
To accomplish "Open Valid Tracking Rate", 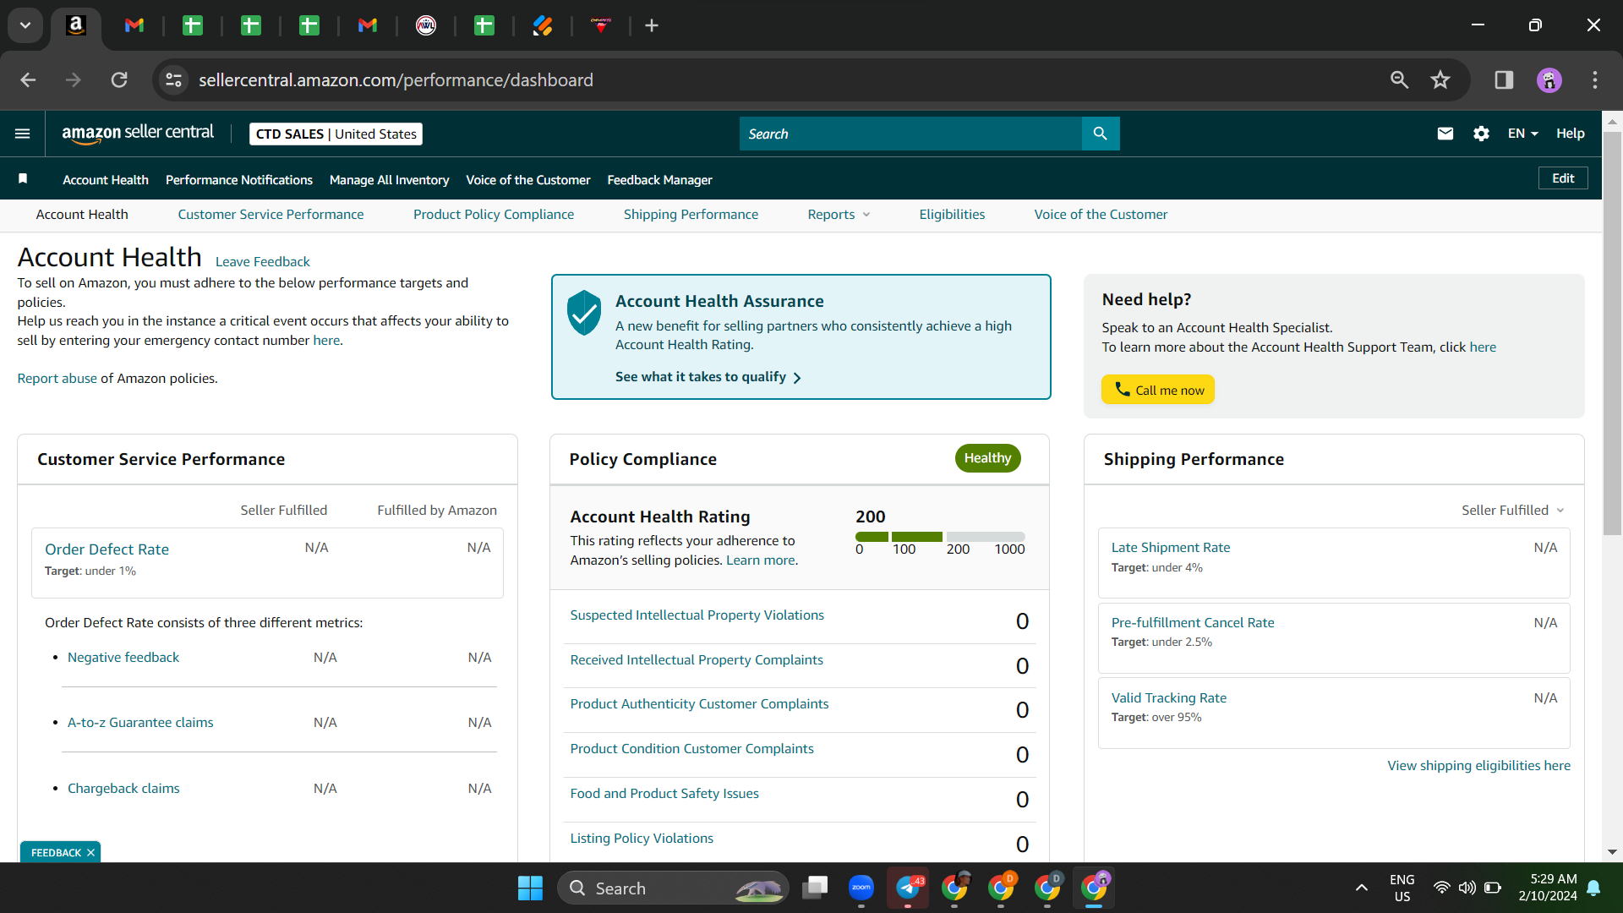I will [x=1168, y=698].
